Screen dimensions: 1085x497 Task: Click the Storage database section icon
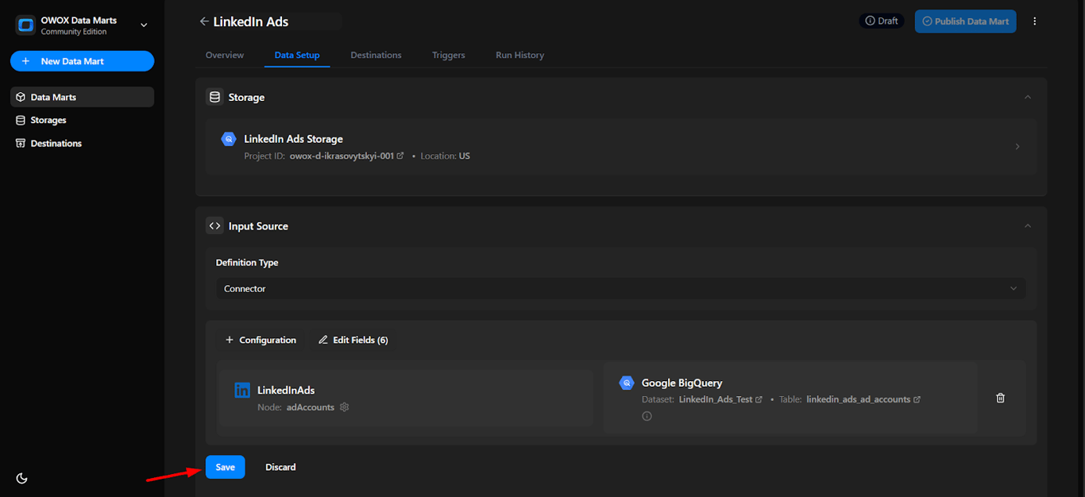[214, 97]
